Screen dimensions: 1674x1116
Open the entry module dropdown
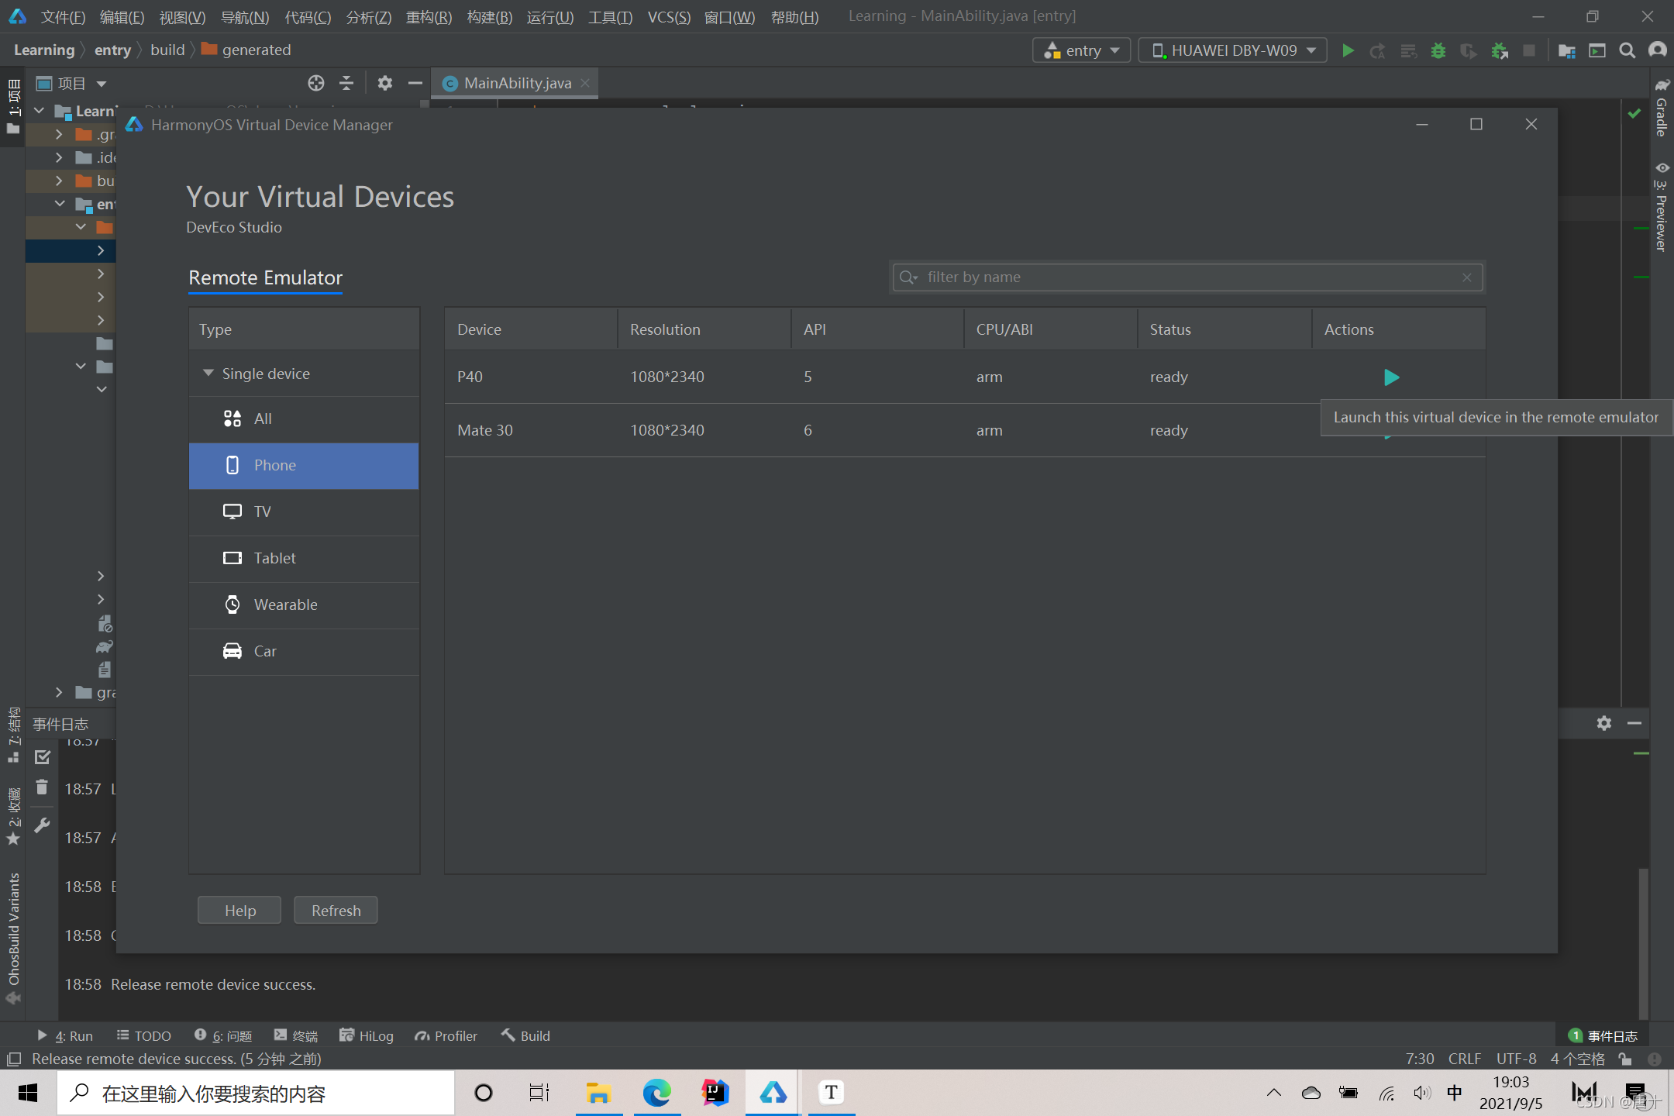point(1081,51)
